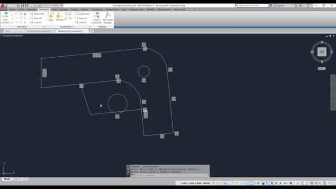
Task: Click the new drawing plus tab button
Action: coord(91,31)
